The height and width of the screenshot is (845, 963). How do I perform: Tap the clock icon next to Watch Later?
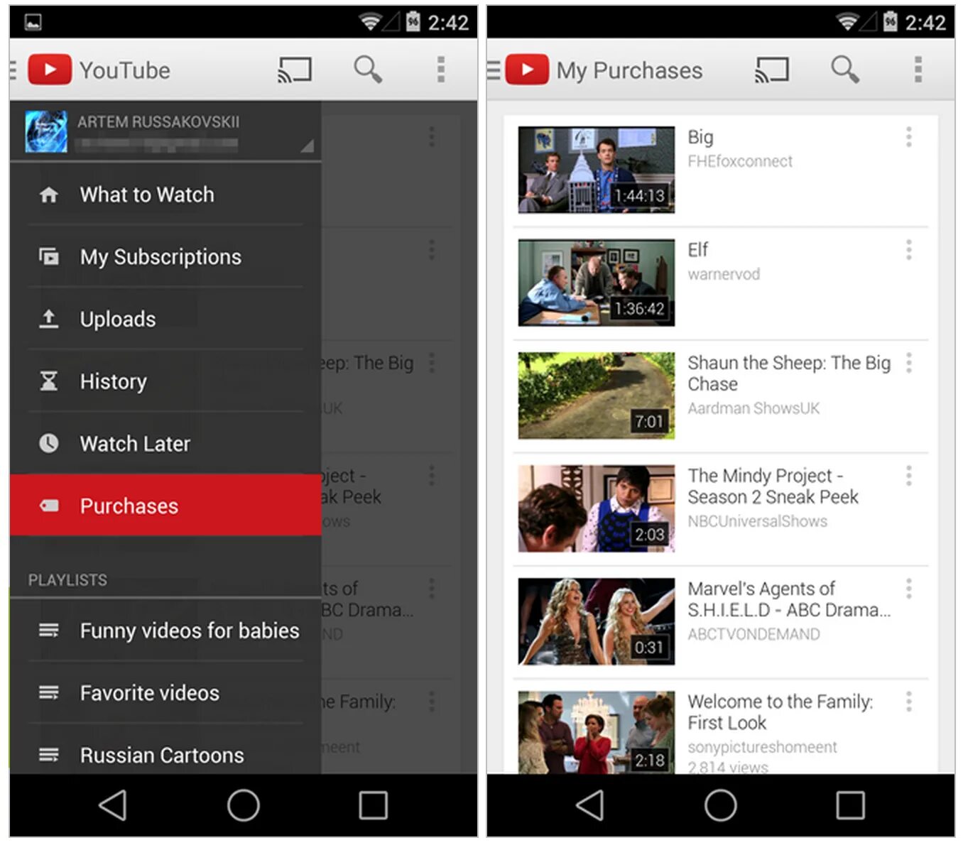(x=48, y=444)
